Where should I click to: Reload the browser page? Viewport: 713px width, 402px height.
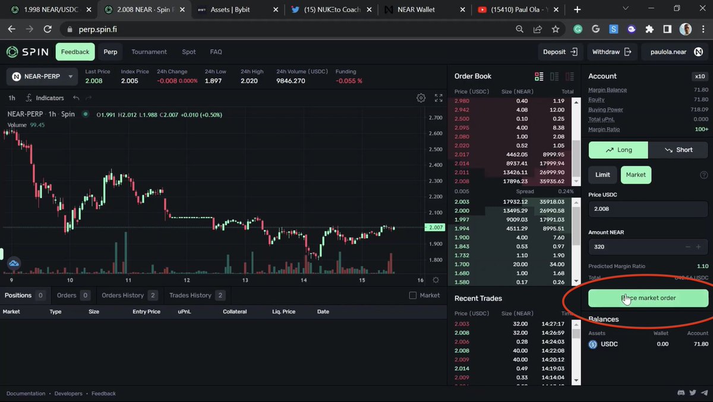pos(48,29)
